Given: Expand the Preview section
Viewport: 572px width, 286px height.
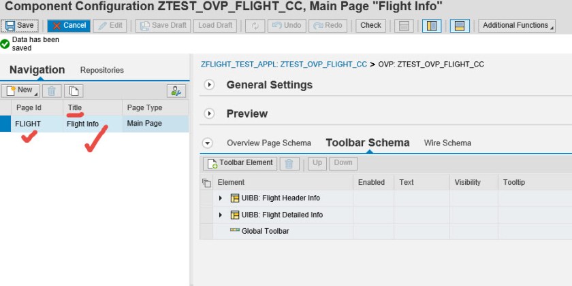Looking at the screenshot, I should pyautogui.click(x=209, y=113).
